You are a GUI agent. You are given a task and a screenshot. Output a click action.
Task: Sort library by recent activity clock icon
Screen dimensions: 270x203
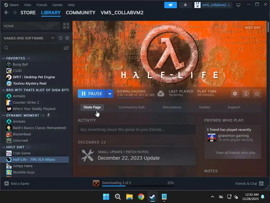[60, 38]
